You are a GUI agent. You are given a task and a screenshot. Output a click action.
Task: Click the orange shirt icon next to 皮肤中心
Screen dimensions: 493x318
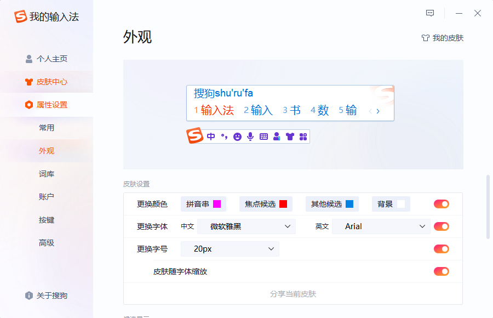29,82
